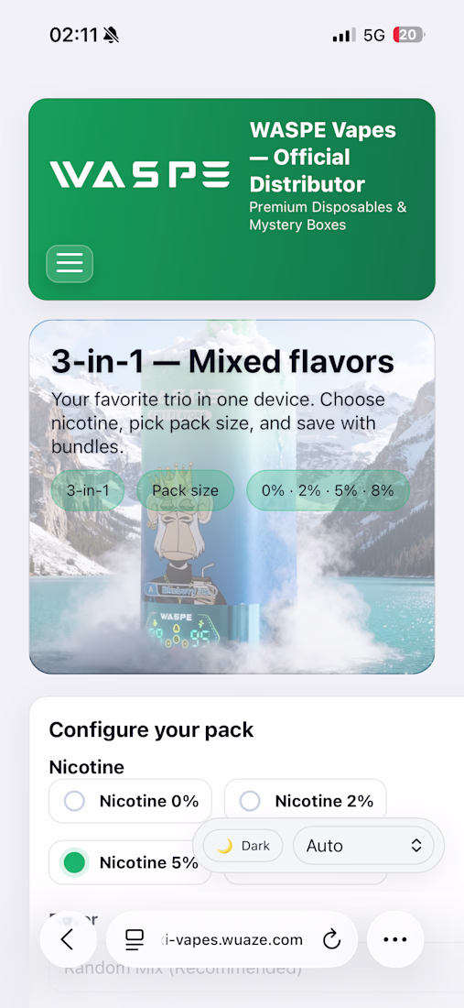Tap the 0% · 2% · 5% · 8% chip
The width and height of the screenshot is (464, 1008).
tap(328, 490)
